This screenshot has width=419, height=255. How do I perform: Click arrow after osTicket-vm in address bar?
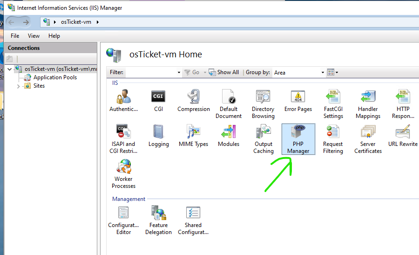98,22
